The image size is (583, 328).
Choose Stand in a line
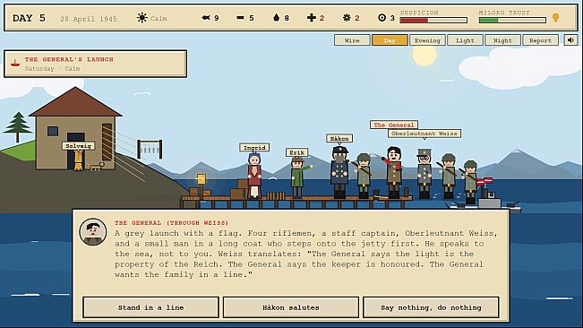pos(150,307)
